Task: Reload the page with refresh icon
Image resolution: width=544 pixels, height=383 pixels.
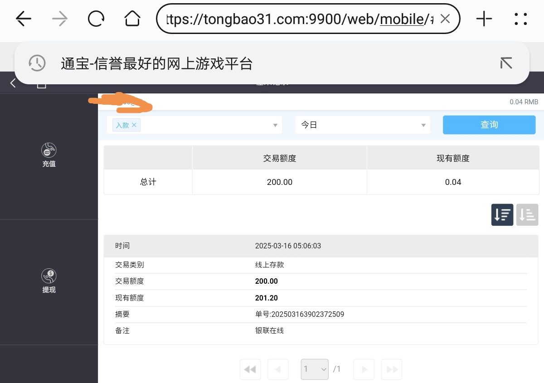Action: click(96, 19)
